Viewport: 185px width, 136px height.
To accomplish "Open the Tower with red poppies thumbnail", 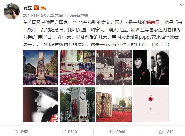I will 114,104.
